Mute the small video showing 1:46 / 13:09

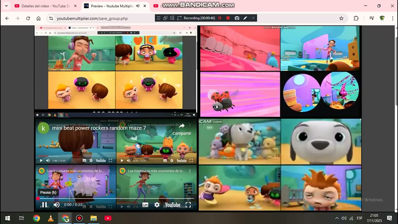(48, 161)
